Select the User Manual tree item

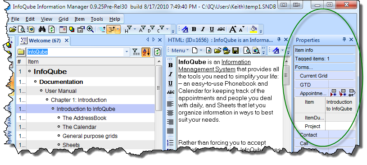click(61, 91)
